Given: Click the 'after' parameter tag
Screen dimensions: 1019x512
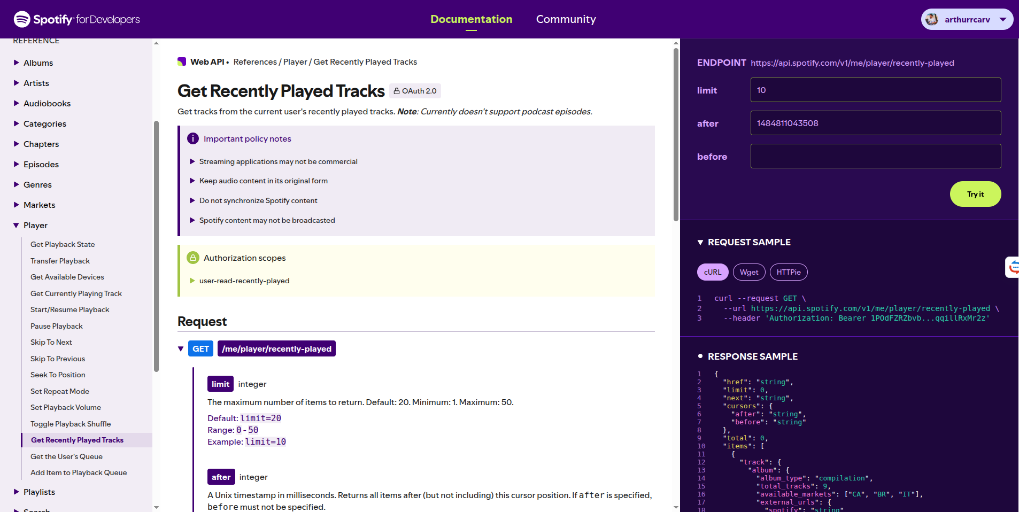Looking at the screenshot, I should 221,477.
